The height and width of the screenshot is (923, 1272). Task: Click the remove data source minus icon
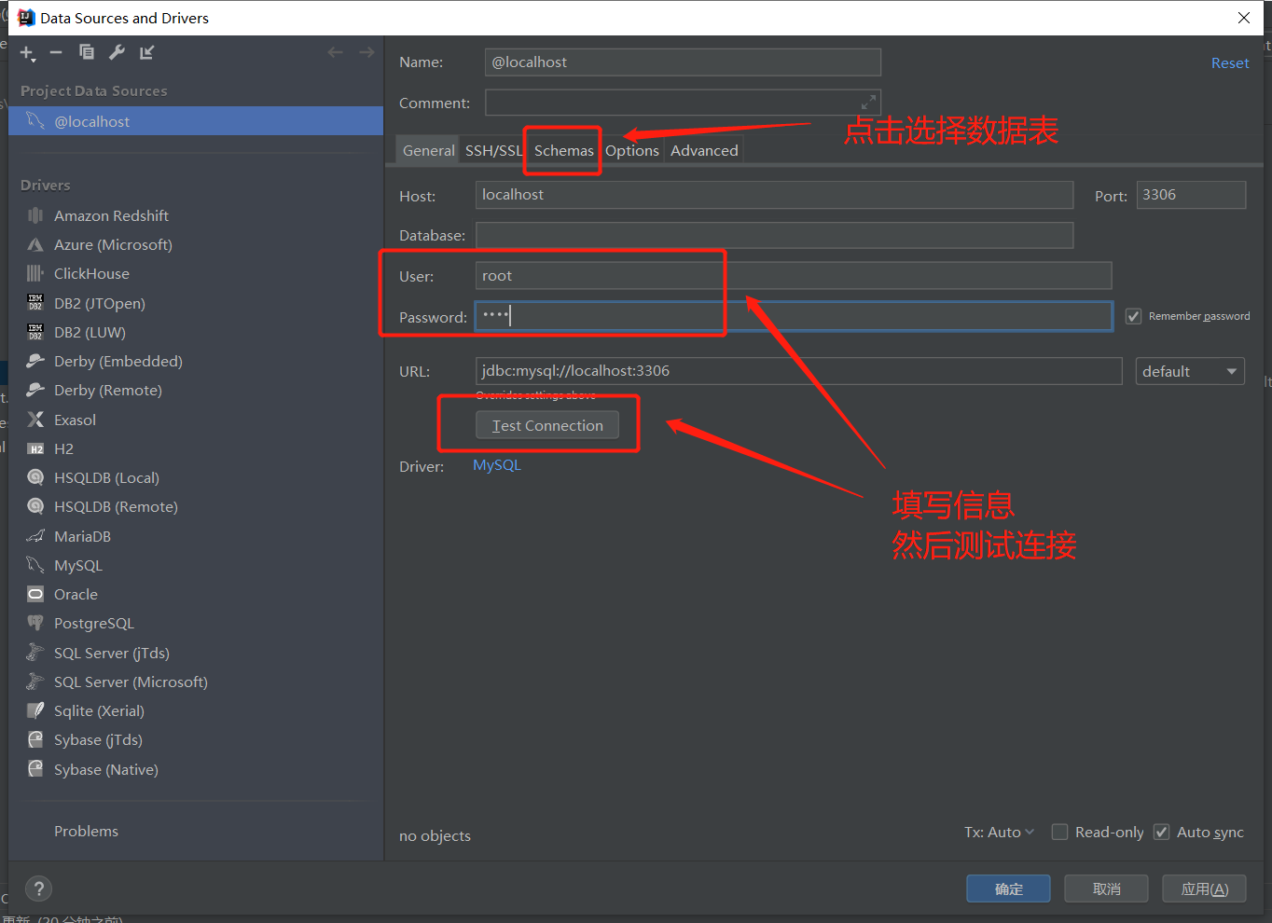point(56,52)
